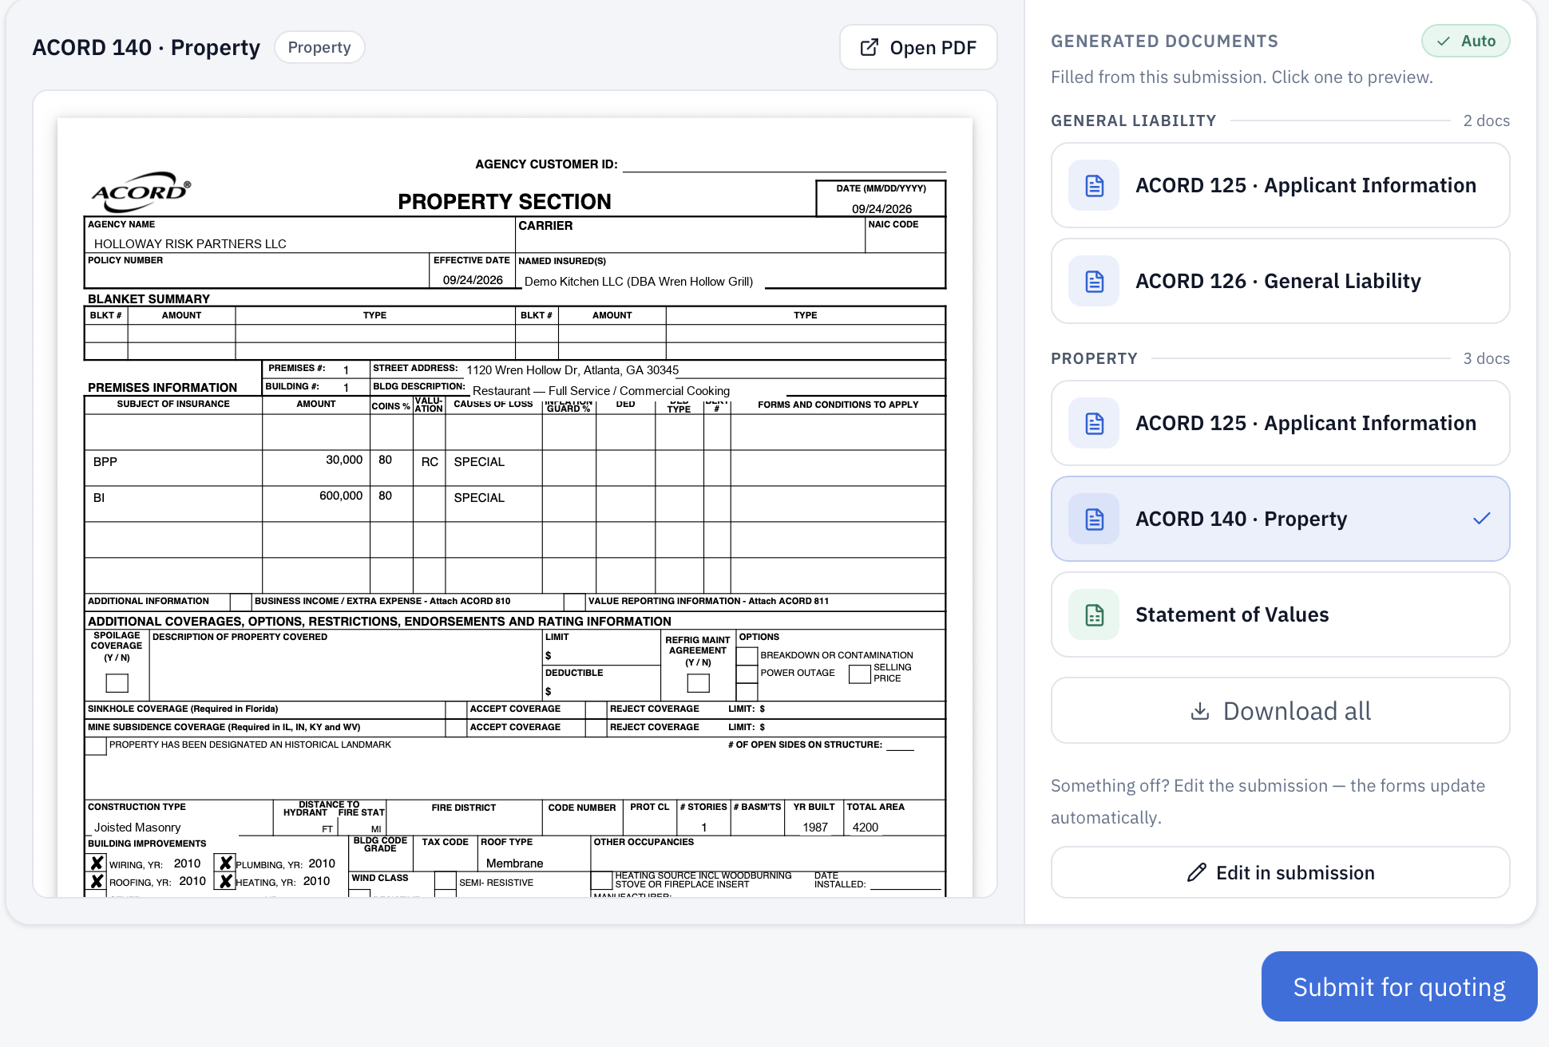Viewport: 1549px width, 1047px height.
Task: Click the Property tag next to the title
Action: pyautogui.click(x=319, y=47)
